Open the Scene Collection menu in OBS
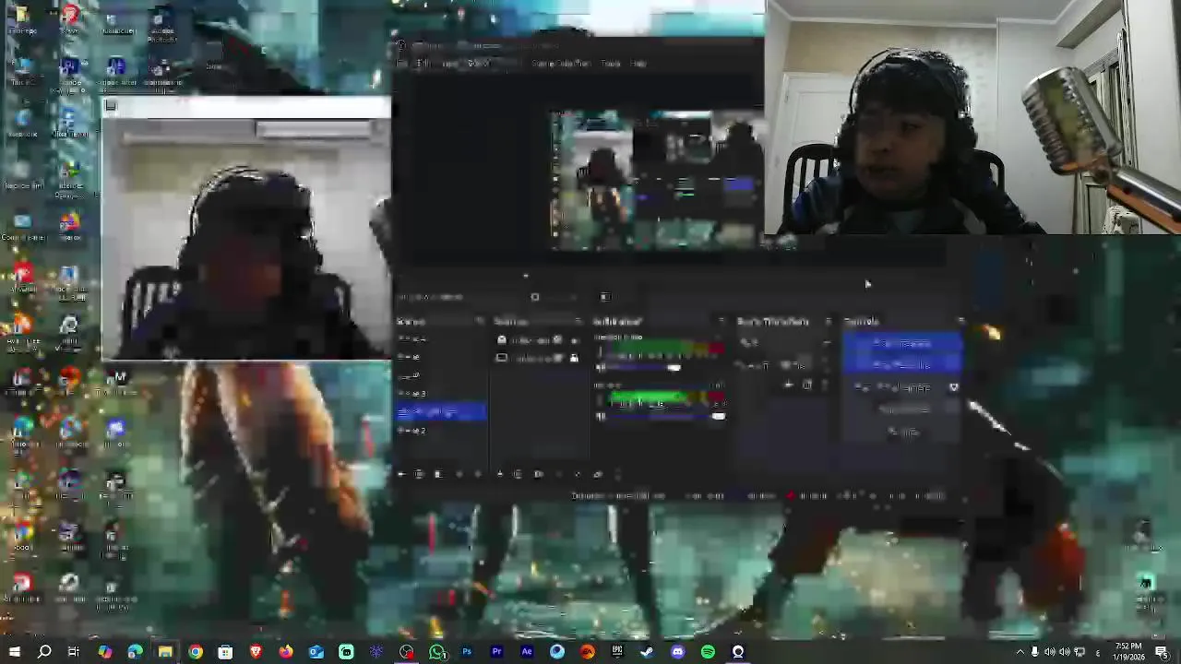 (x=561, y=64)
